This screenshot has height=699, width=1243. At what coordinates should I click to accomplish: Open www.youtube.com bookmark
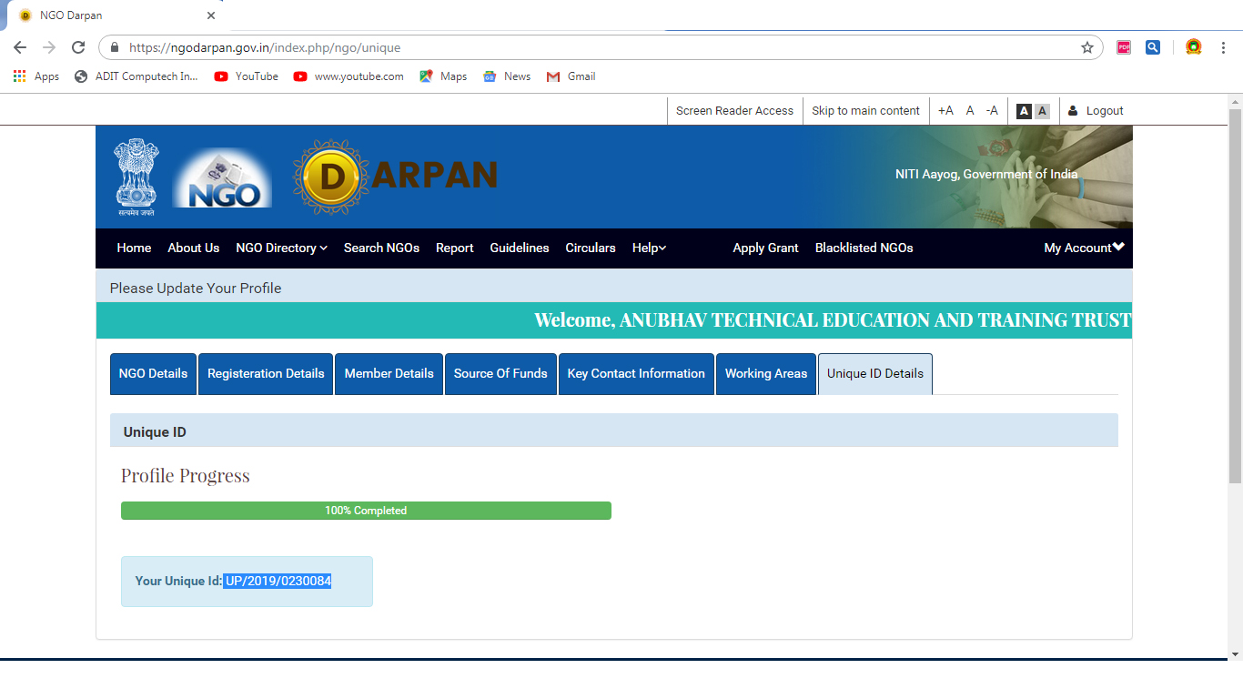point(349,76)
